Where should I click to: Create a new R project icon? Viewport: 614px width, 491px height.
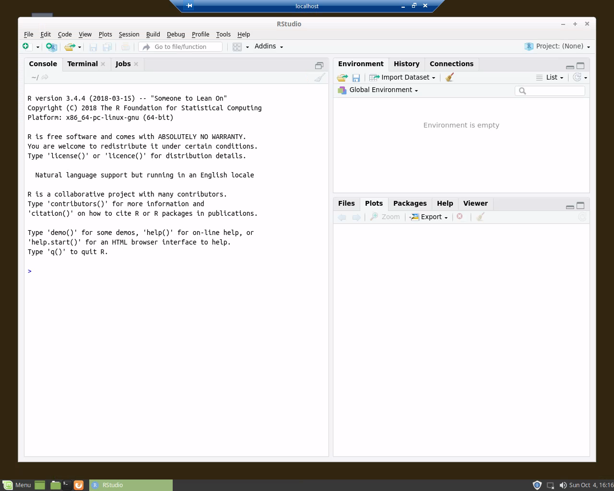pos(51,47)
